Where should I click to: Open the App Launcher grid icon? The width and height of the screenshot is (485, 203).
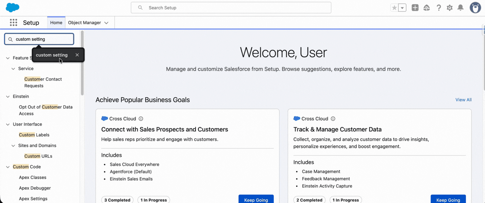click(x=14, y=23)
